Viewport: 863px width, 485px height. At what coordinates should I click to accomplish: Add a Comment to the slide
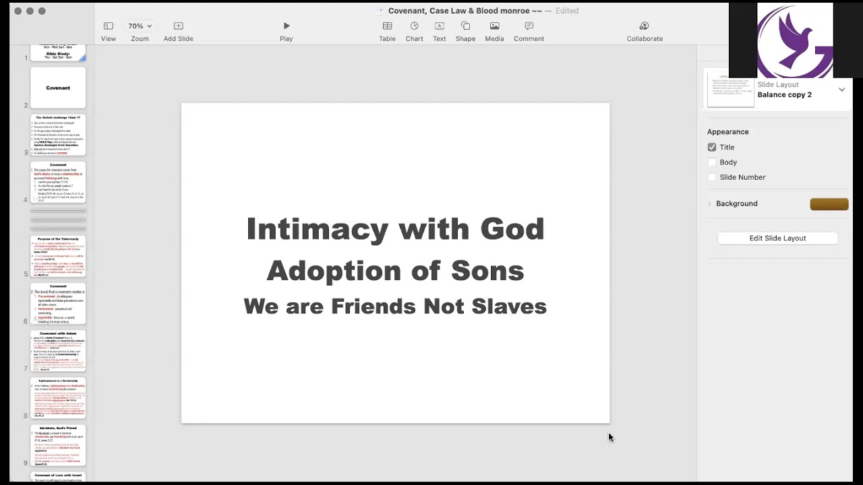[x=529, y=26]
